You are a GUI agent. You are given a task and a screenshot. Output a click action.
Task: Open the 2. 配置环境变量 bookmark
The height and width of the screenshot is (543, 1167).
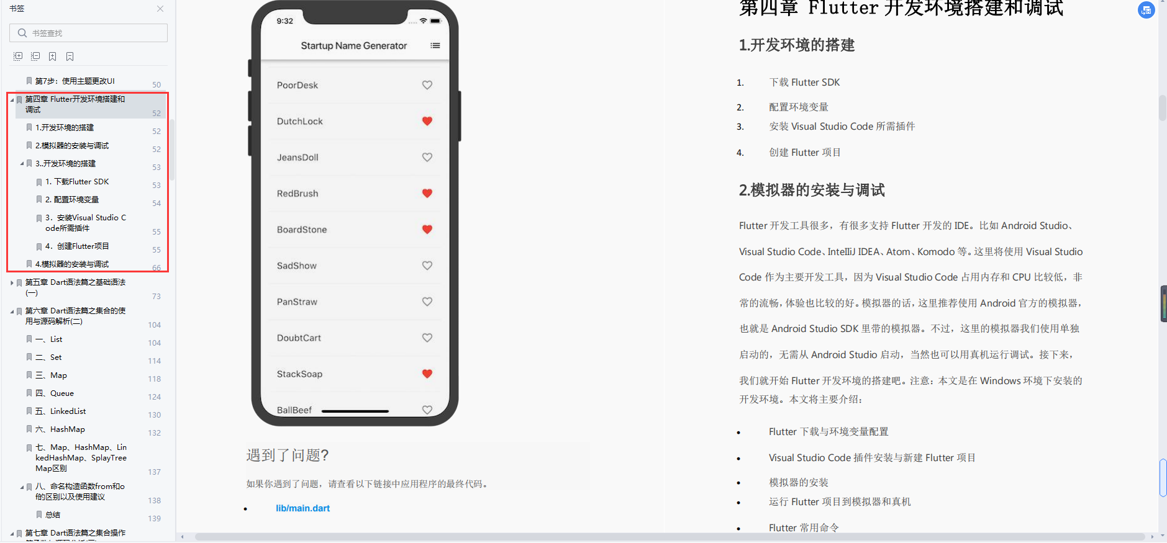tap(72, 200)
